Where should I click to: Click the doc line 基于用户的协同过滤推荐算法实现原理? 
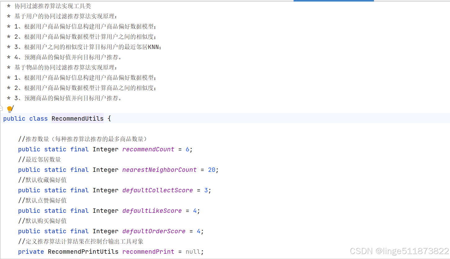(x=66, y=16)
